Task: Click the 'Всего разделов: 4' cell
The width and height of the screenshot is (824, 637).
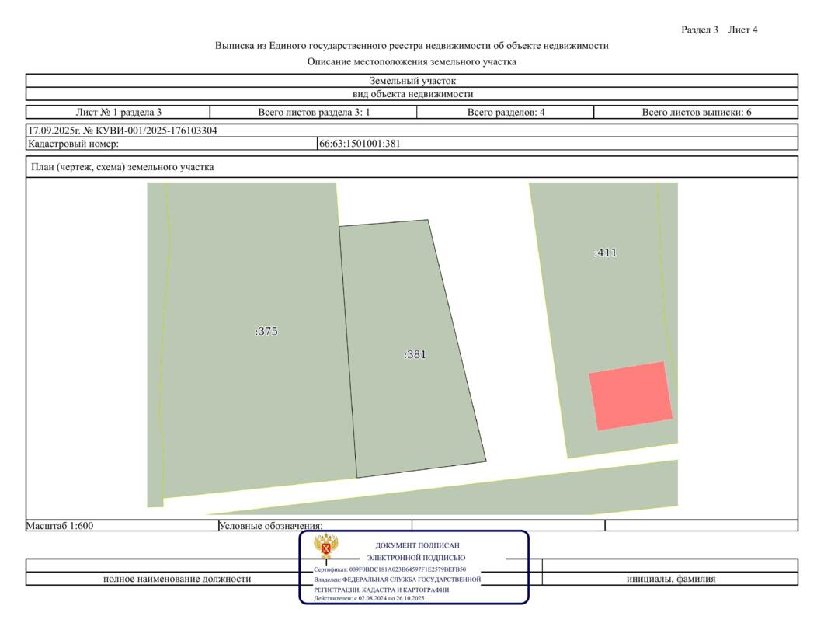Action: pyautogui.click(x=506, y=112)
